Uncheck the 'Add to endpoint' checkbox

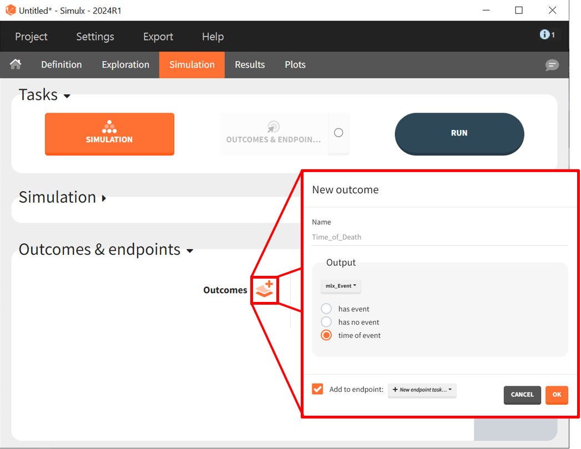coord(317,389)
